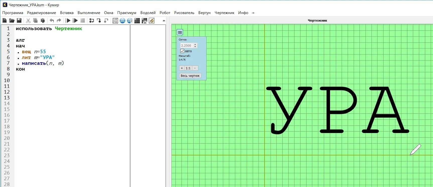Run the program with the filmstrip play icon

75,21
